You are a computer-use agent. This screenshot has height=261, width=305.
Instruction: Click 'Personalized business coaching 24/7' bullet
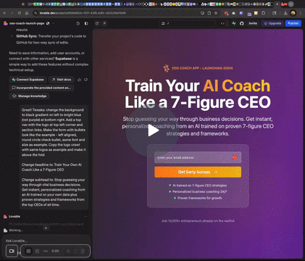[x=198, y=191]
